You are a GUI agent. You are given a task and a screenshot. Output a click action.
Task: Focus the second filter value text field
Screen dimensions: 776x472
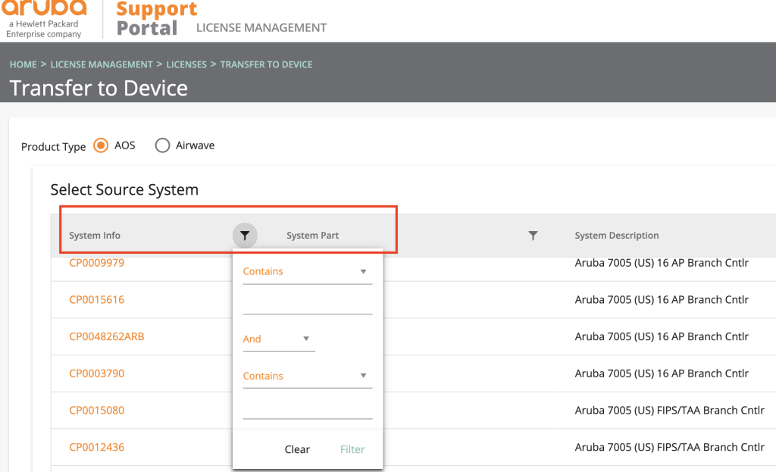click(x=308, y=409)
